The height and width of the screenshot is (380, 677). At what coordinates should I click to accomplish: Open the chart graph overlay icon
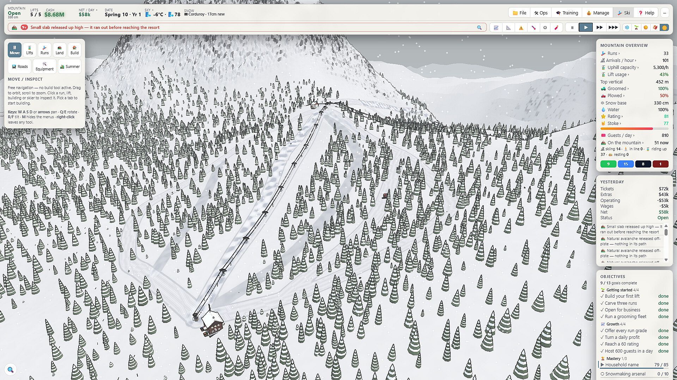tap(496, 27)
